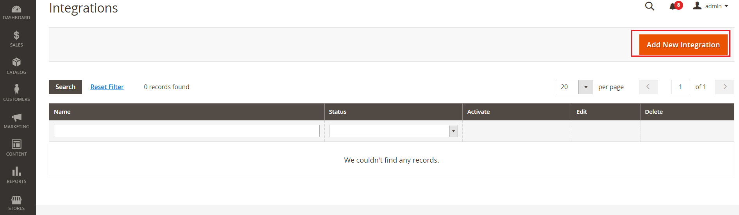
Task: Open the per page count dropdown
Action: click(x=585, y=87)
